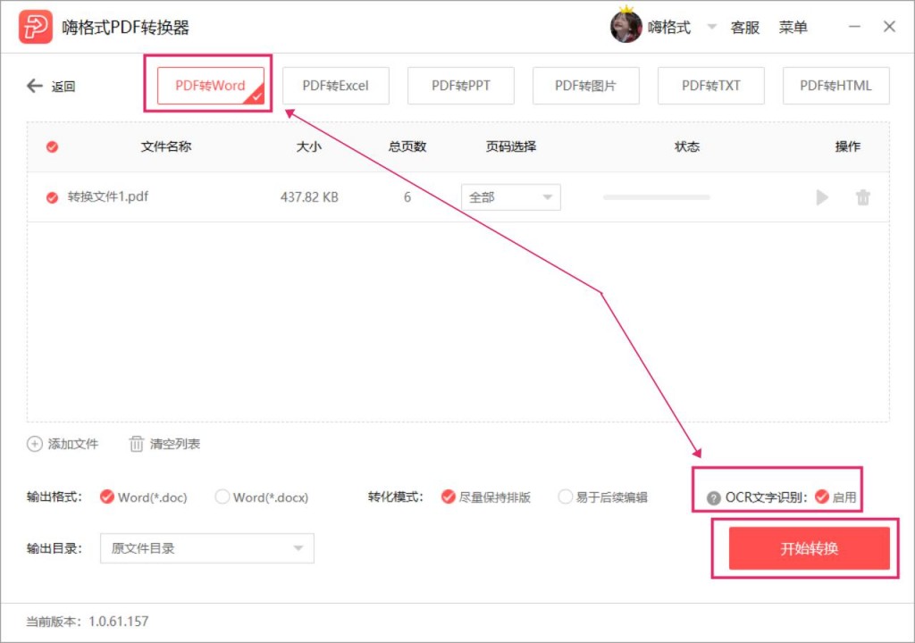Choose 易于后续编辑 conversion mode

tap(565, 497)
